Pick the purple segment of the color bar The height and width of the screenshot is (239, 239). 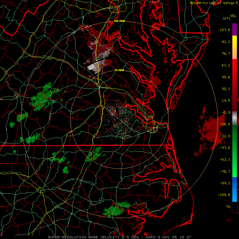click(234, 29)
